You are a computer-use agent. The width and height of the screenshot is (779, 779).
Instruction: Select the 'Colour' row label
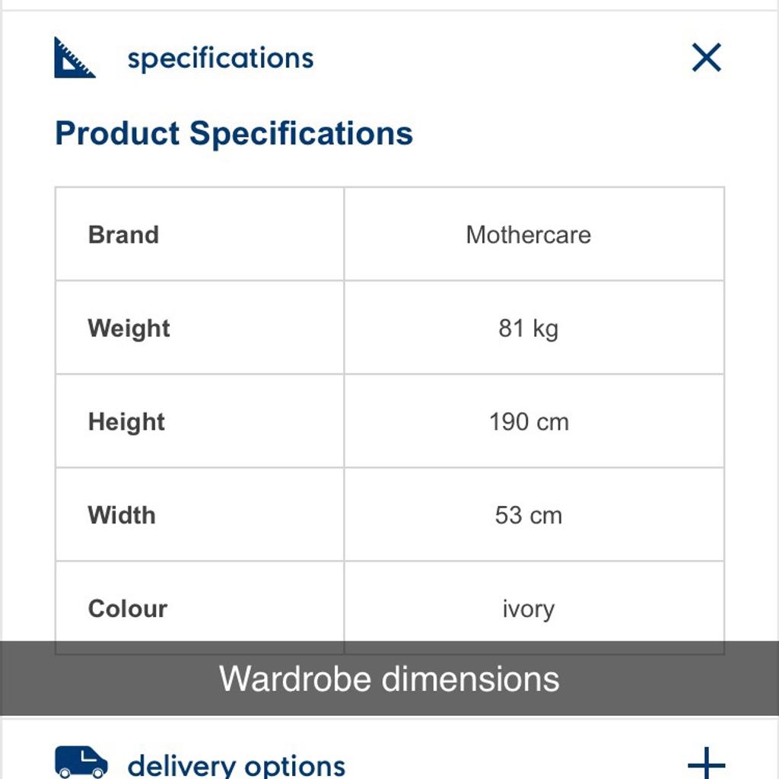[x=127, y=609]
